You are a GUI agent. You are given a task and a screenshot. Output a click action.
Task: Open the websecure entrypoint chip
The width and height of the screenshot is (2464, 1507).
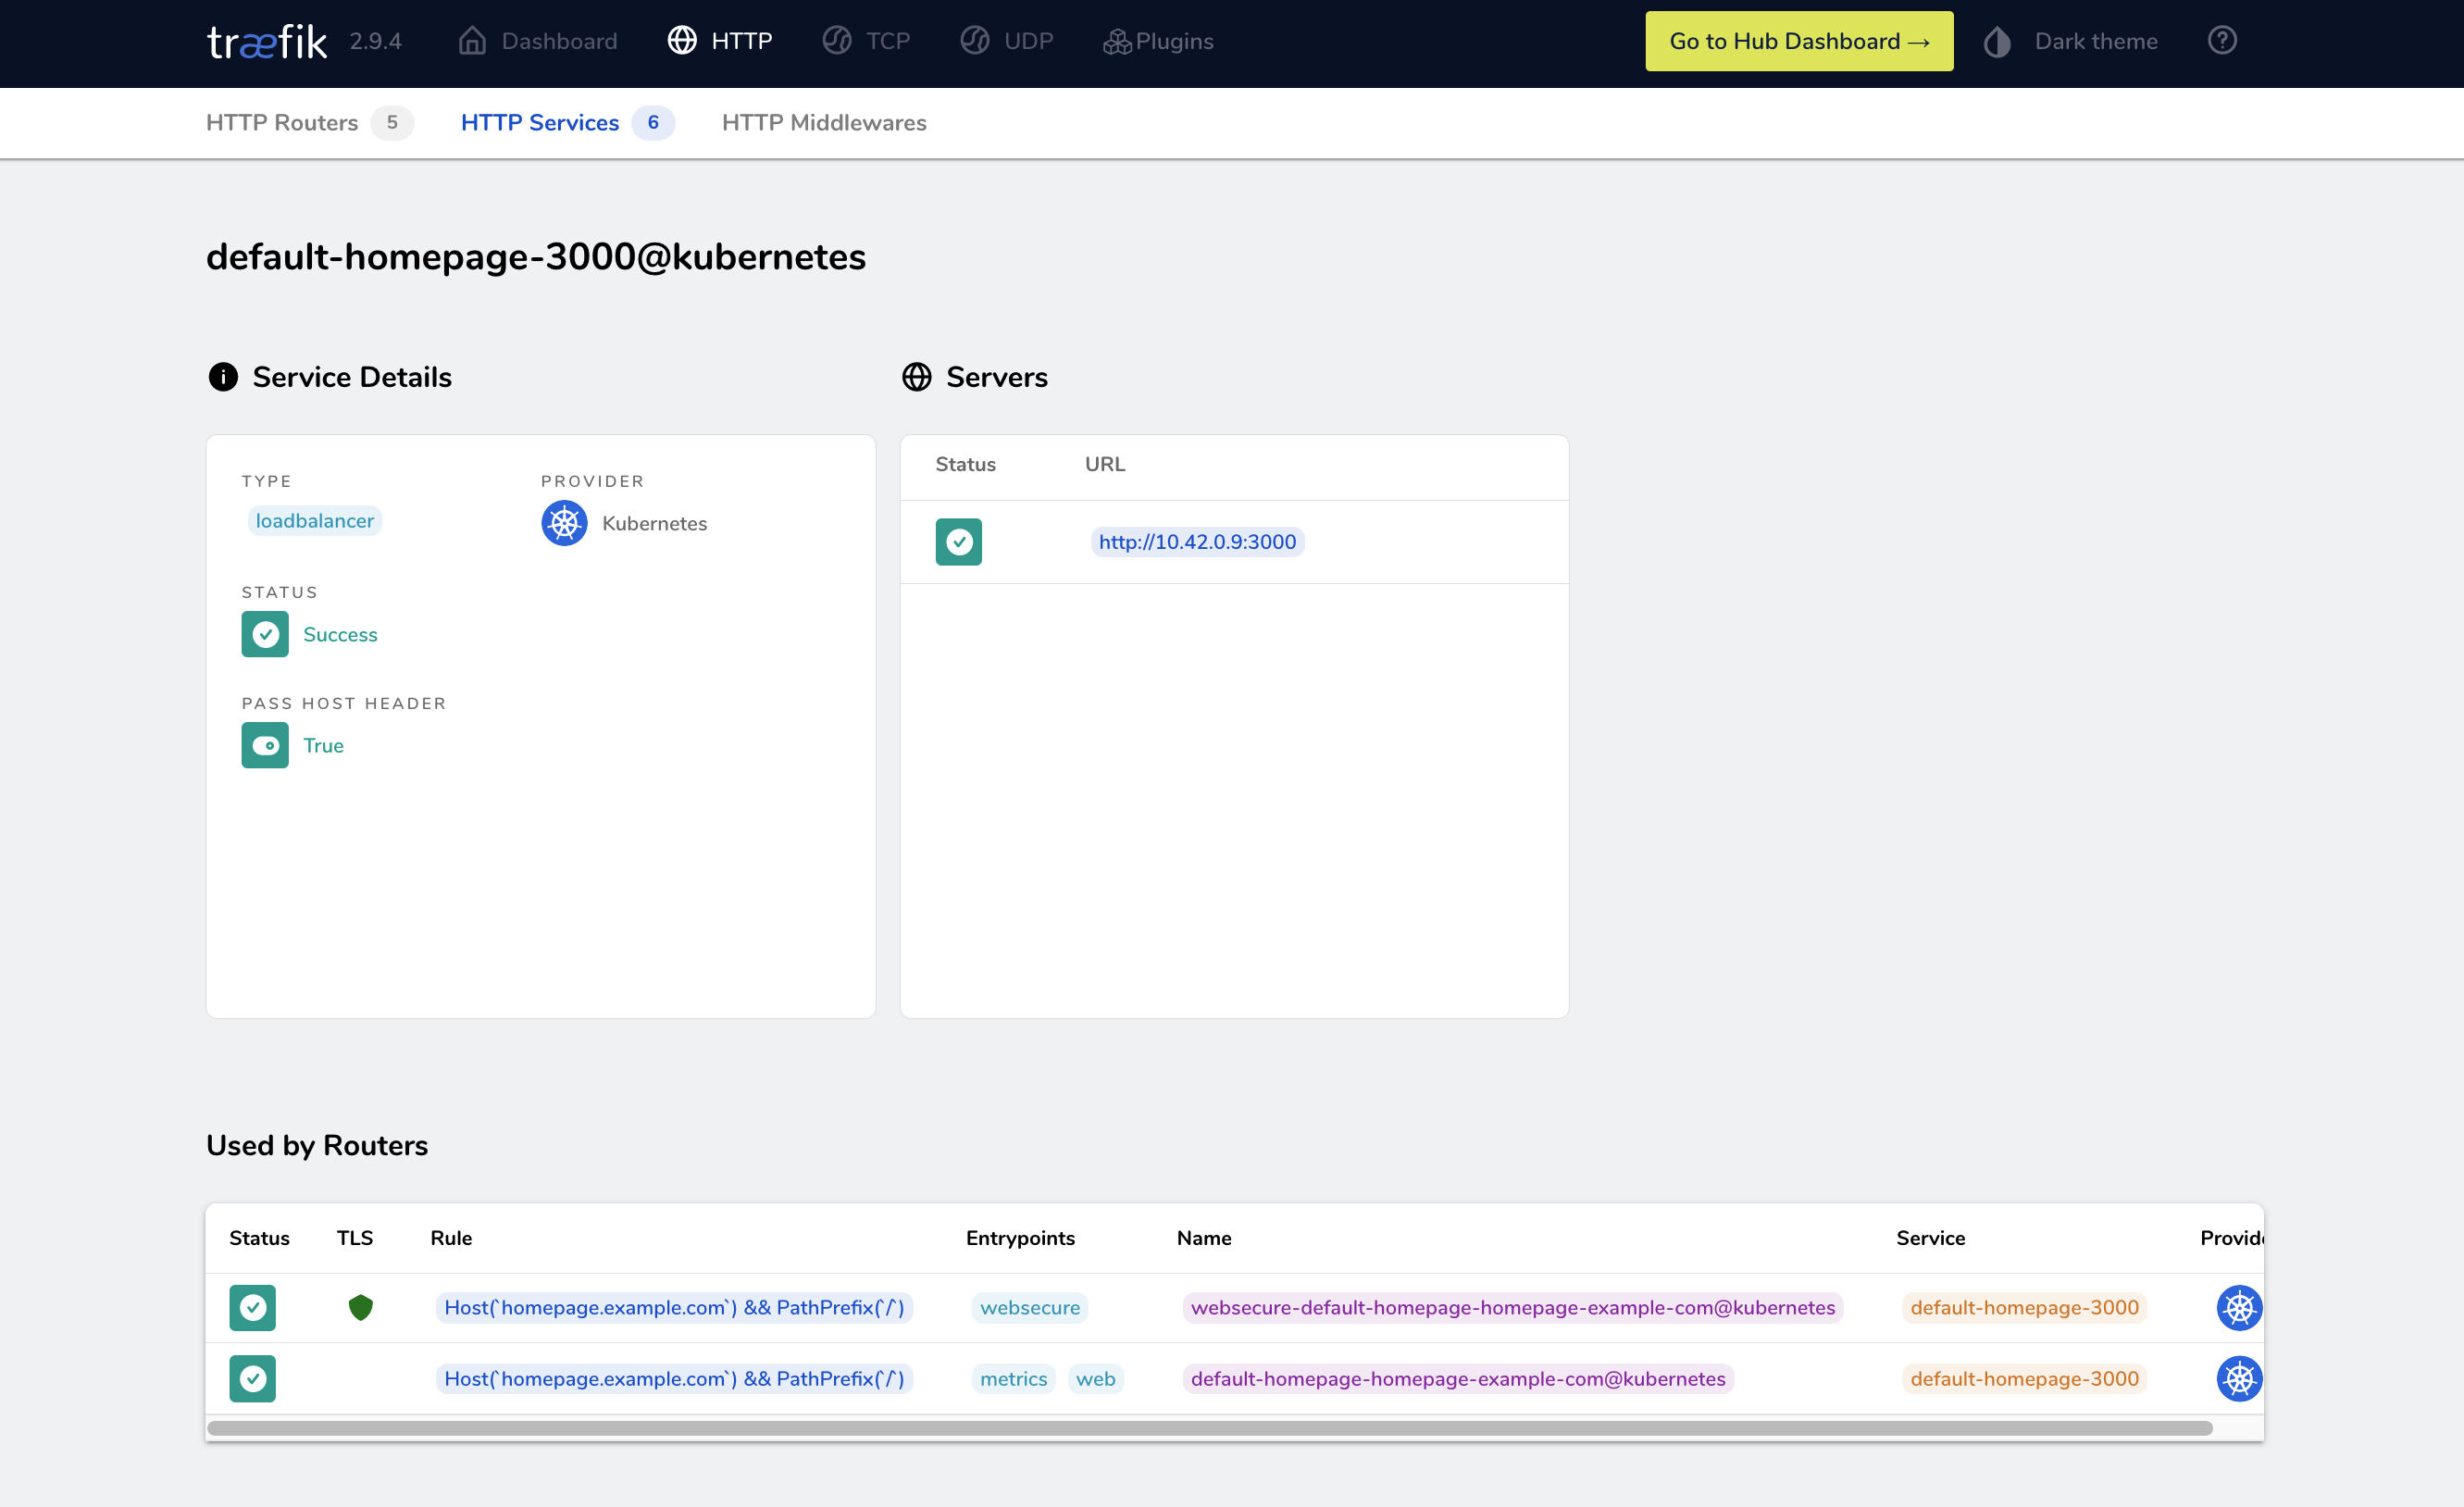1029,1307
